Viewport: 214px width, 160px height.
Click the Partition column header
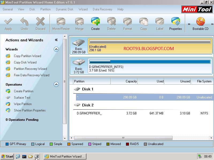click(92, 81)
